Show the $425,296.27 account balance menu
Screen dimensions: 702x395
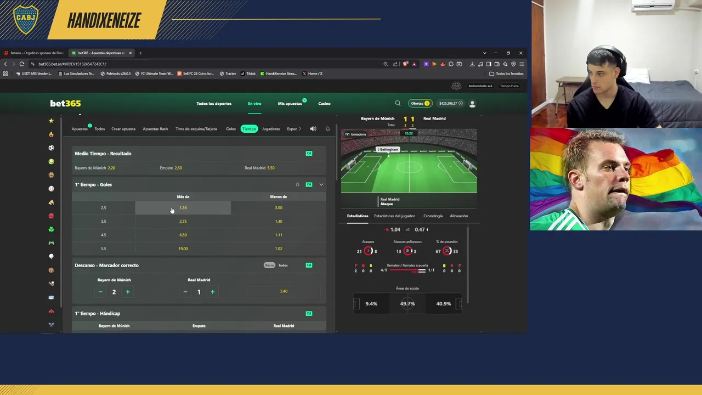click(x=451, y=103)
